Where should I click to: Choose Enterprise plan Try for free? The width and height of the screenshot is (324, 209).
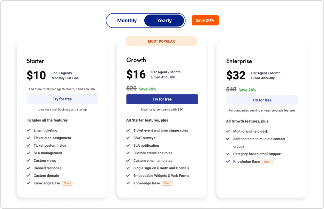point(262,100)
